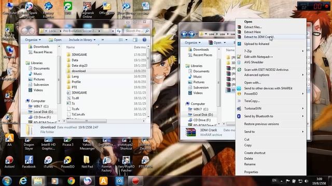
Task: Sort by Name column in left window
Action: 71,48
